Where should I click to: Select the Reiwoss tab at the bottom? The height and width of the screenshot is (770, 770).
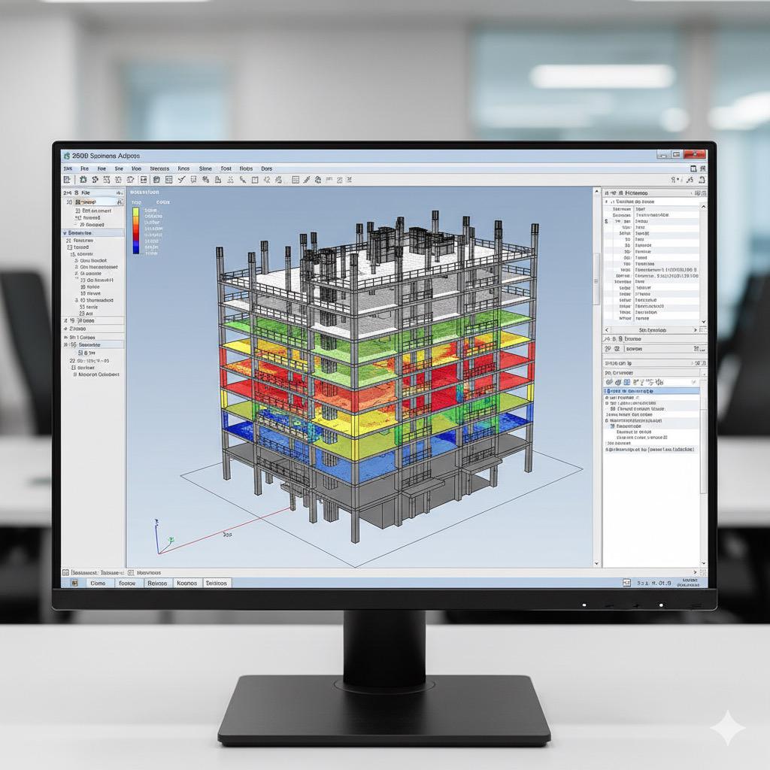[157, 583]
